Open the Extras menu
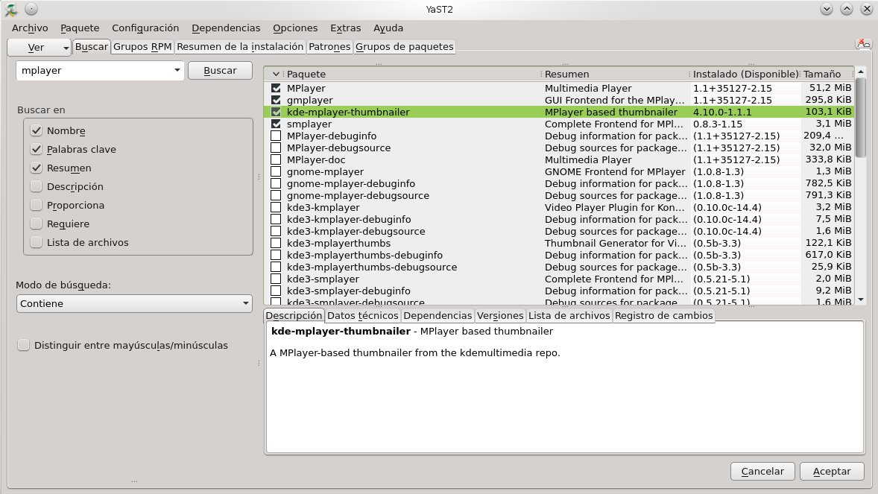 pyautogui.click(x=346, y=28)
